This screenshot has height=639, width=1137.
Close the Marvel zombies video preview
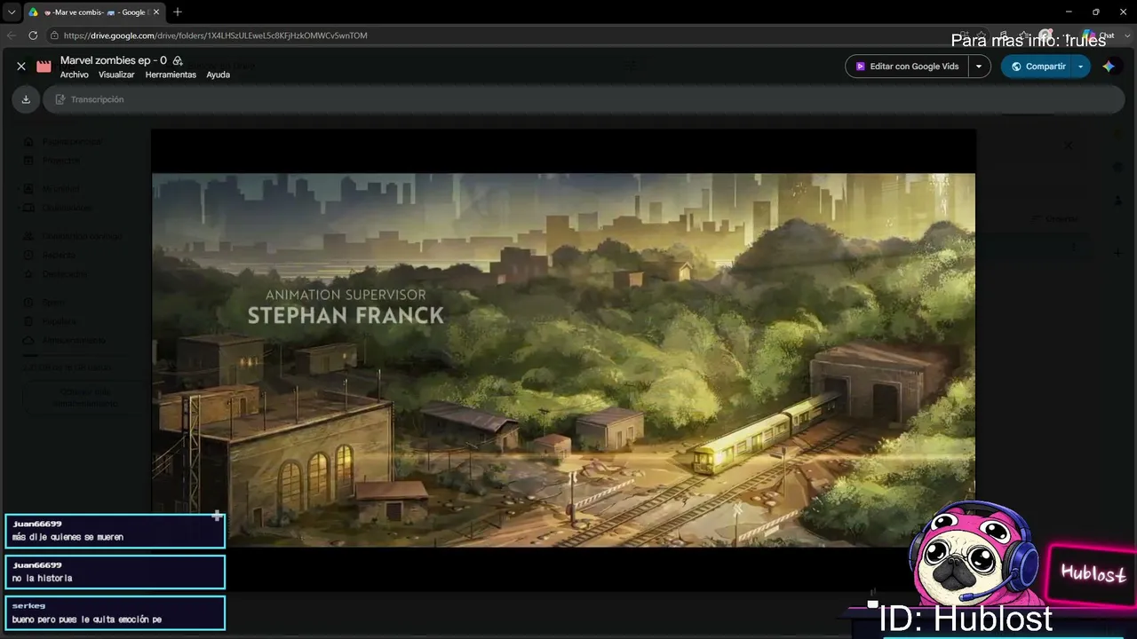coord(21,67)
